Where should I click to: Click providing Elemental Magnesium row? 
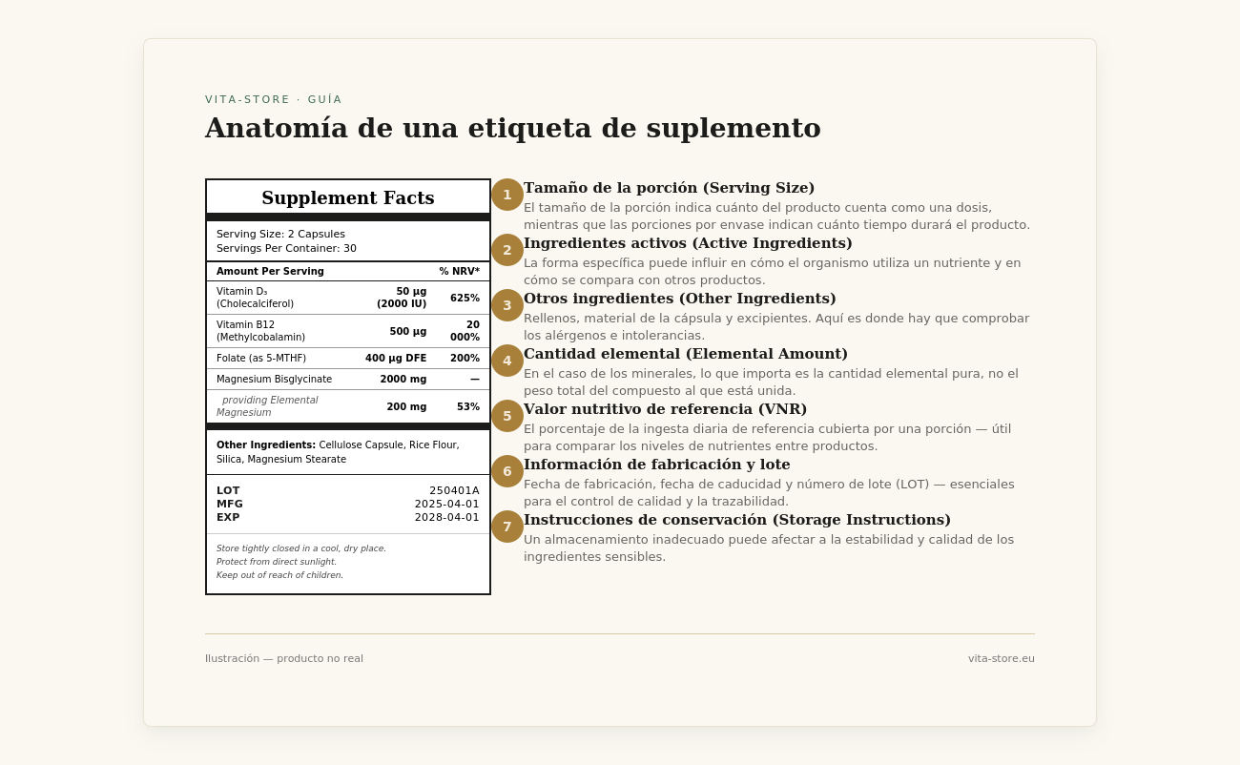point(267,406)
